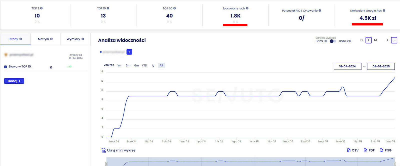Switch to the Wymiary tab
Viewport: 400px width, 166px height.
tap(75, 39)
